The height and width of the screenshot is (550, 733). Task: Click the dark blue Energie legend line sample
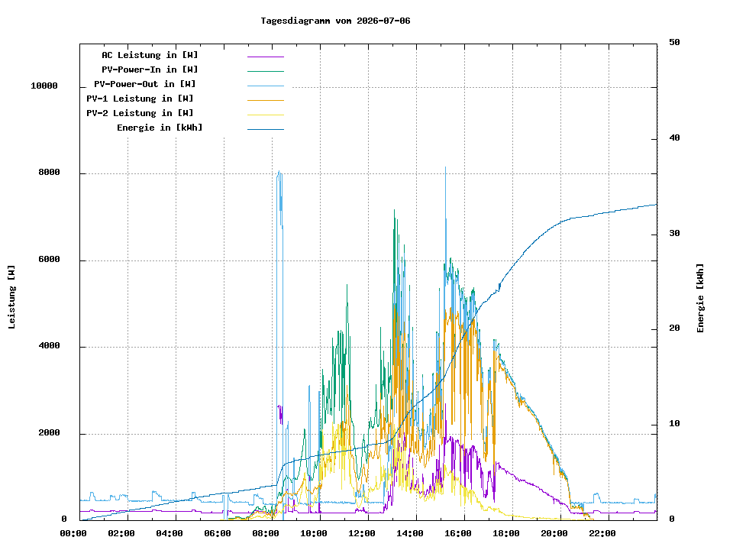(x=266, y=129)
